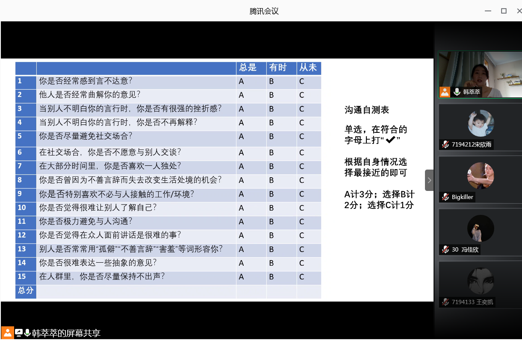
Task: Click row number 9 cell
Action: pyautogui.click(x=26, y=194)
